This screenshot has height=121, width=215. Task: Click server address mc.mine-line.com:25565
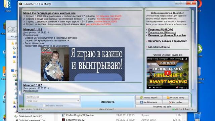coord(109,16)
